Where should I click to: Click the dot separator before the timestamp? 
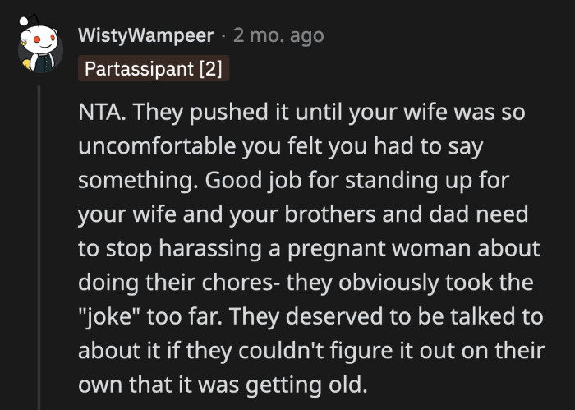pyautogui.click(x=224, y=36)
